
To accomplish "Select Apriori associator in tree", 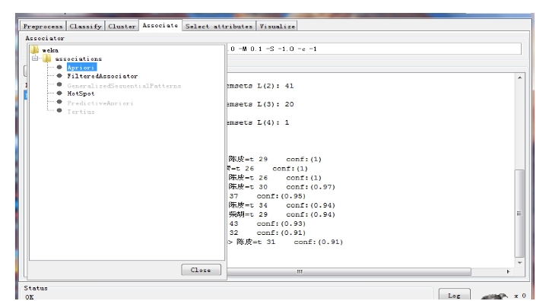I will pos(81,67).
